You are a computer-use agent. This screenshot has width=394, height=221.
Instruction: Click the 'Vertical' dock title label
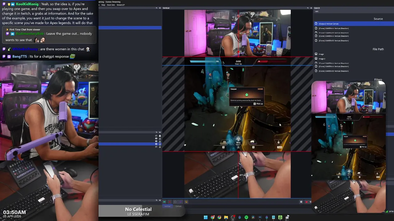pyautogui.click(x=166, y=8)
